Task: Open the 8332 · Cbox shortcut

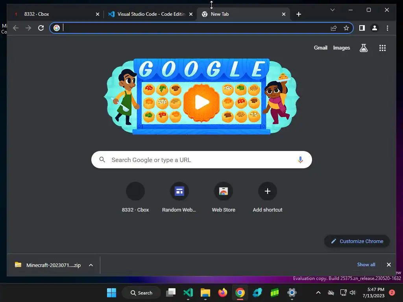Action: tap(135, 197)
